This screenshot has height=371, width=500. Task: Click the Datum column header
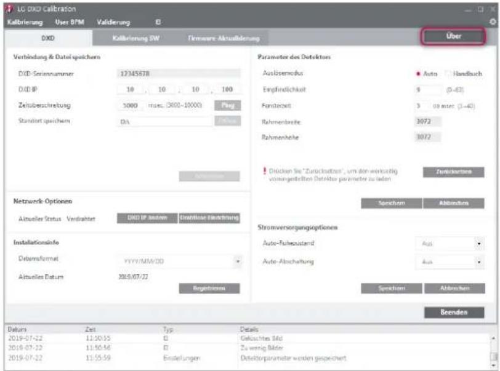click(17, 329)
